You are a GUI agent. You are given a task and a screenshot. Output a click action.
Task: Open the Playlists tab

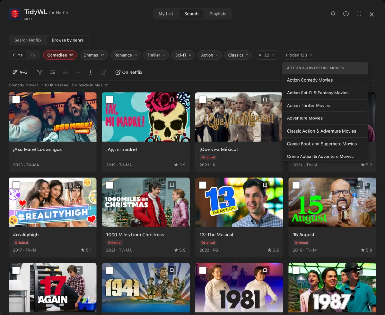pyautogui.click(x=218, y=14)
